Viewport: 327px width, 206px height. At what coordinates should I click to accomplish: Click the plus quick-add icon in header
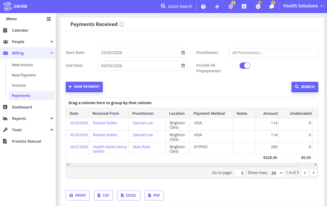point(217,6)
